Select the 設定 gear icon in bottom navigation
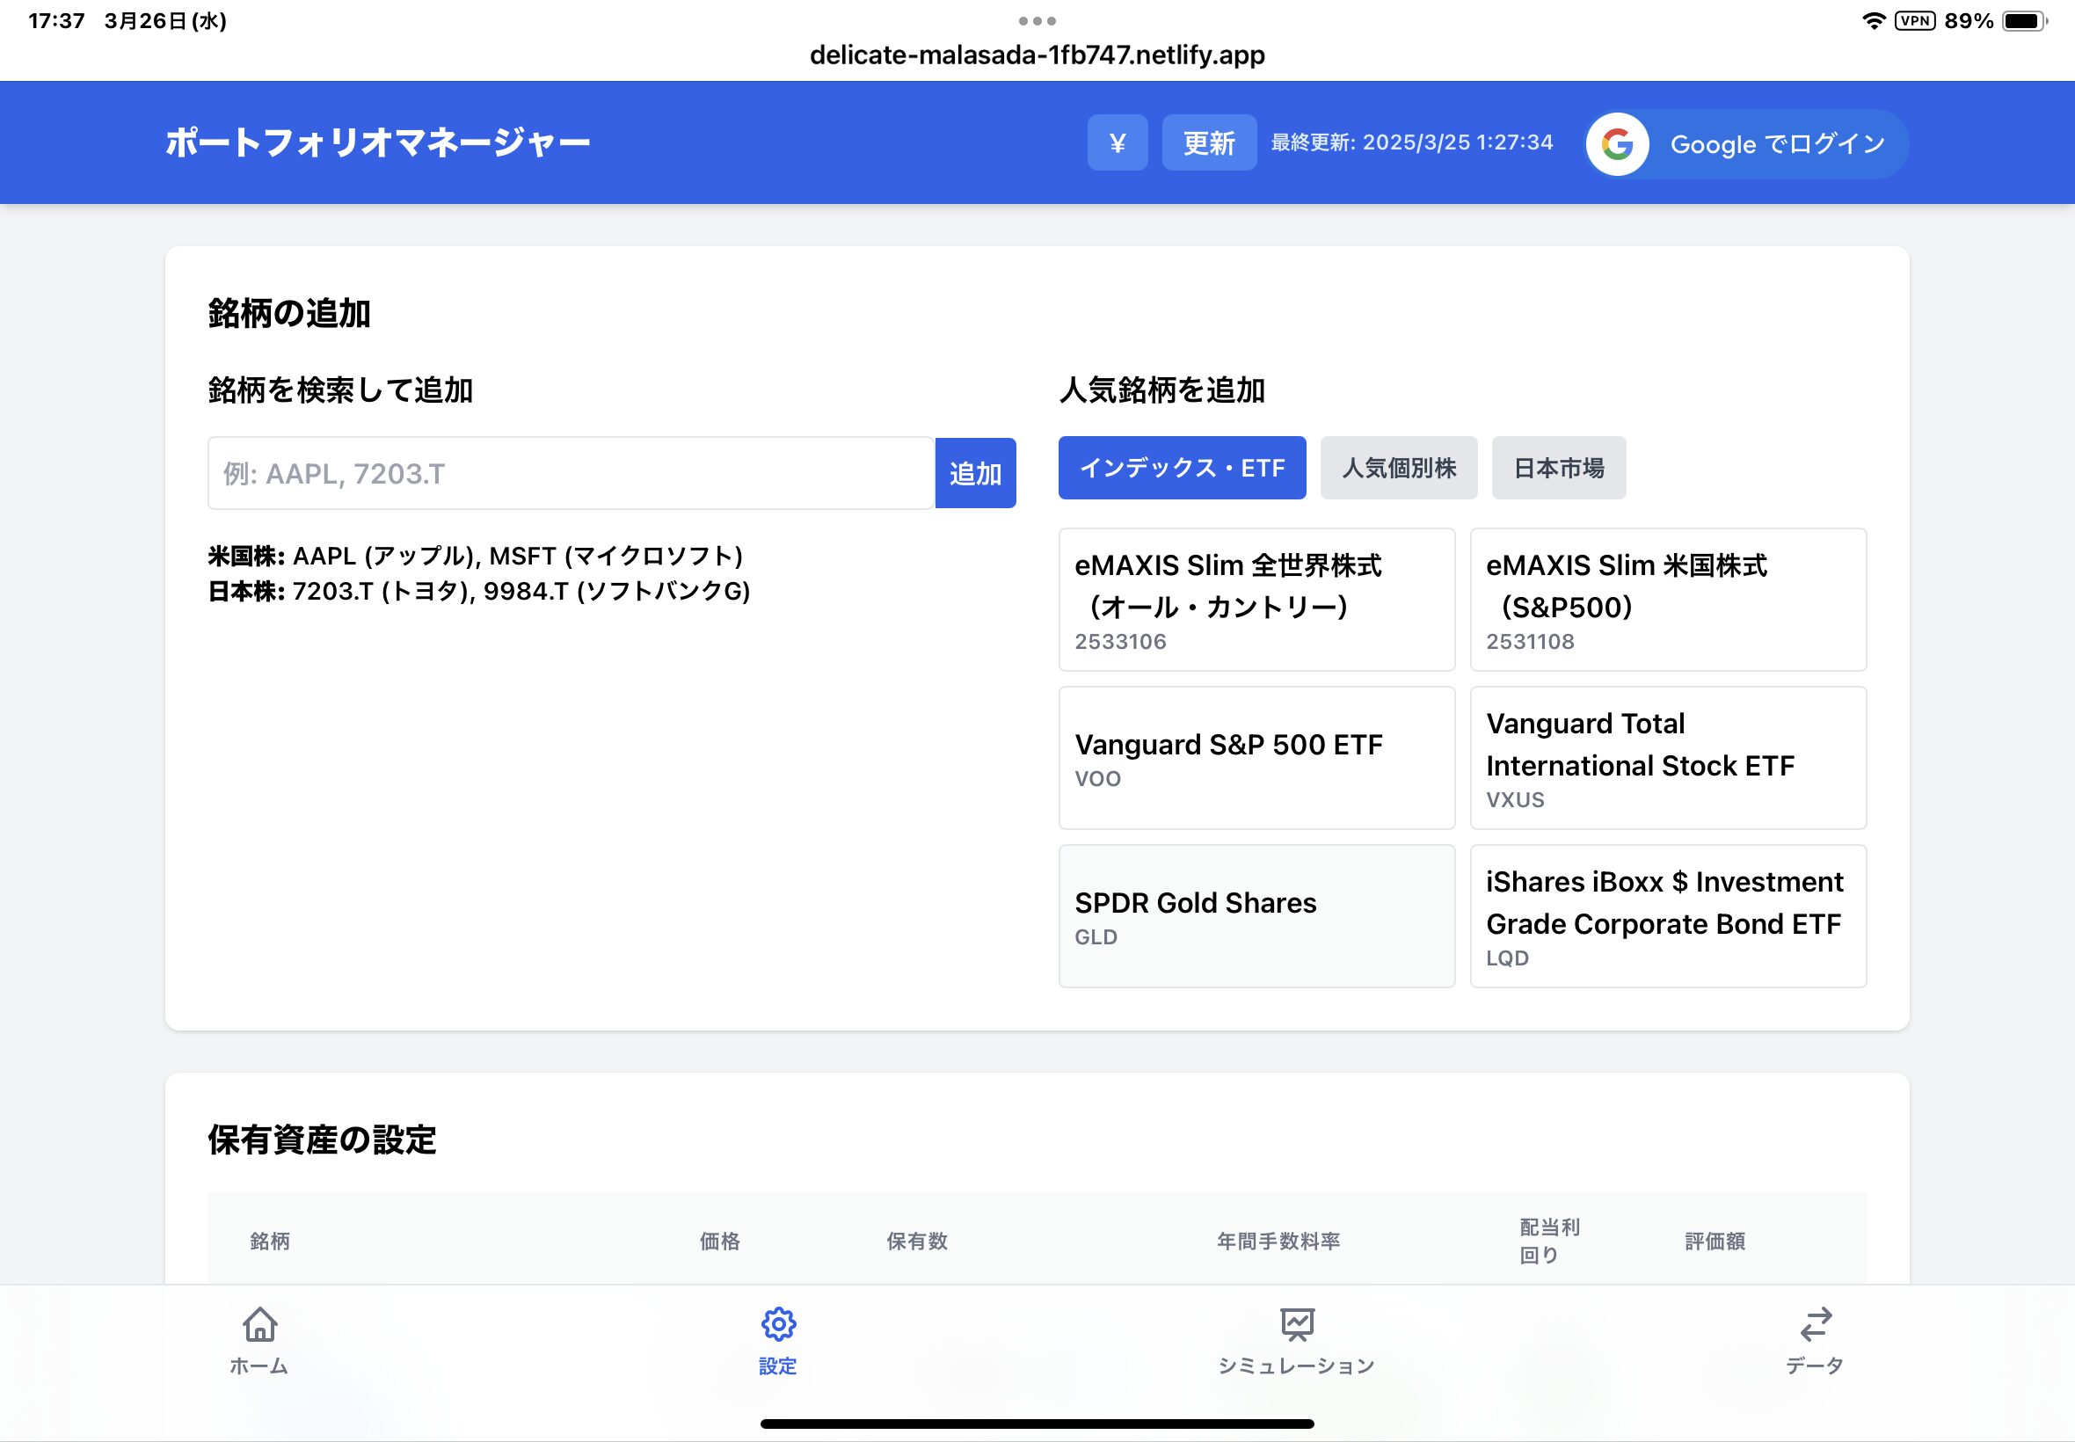 [778, 1324]
